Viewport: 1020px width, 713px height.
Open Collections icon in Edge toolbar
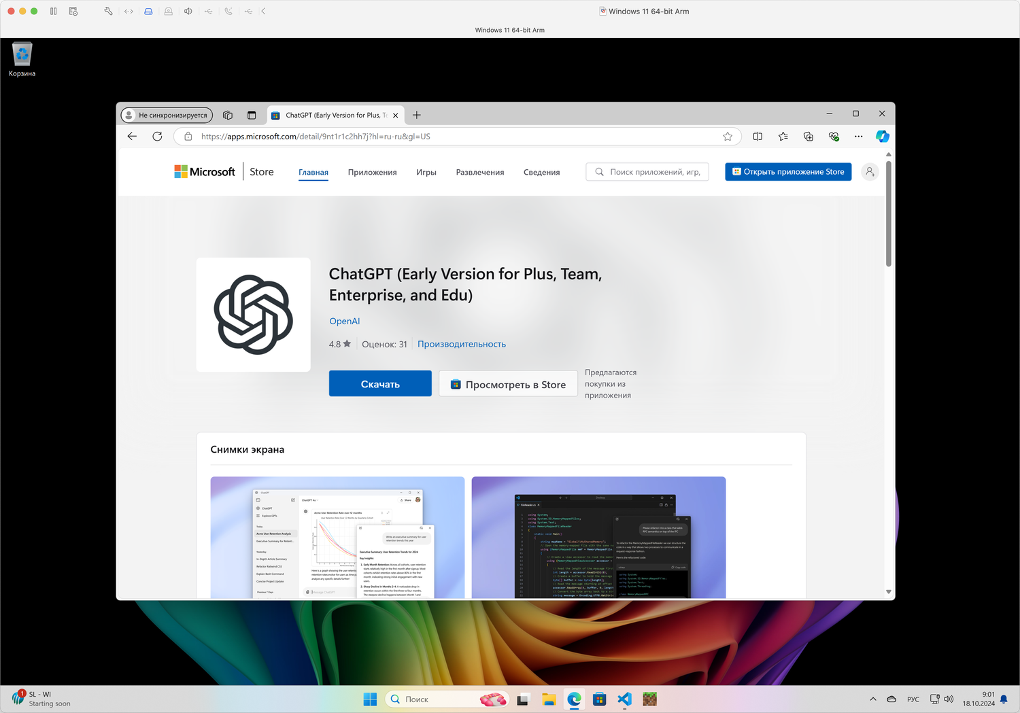(809, 137)
